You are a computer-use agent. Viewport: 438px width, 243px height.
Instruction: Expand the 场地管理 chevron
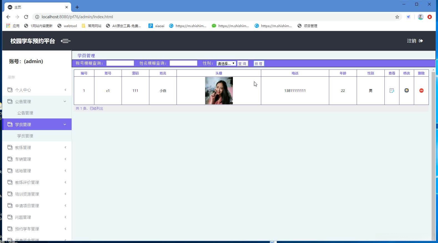point(65,170)
